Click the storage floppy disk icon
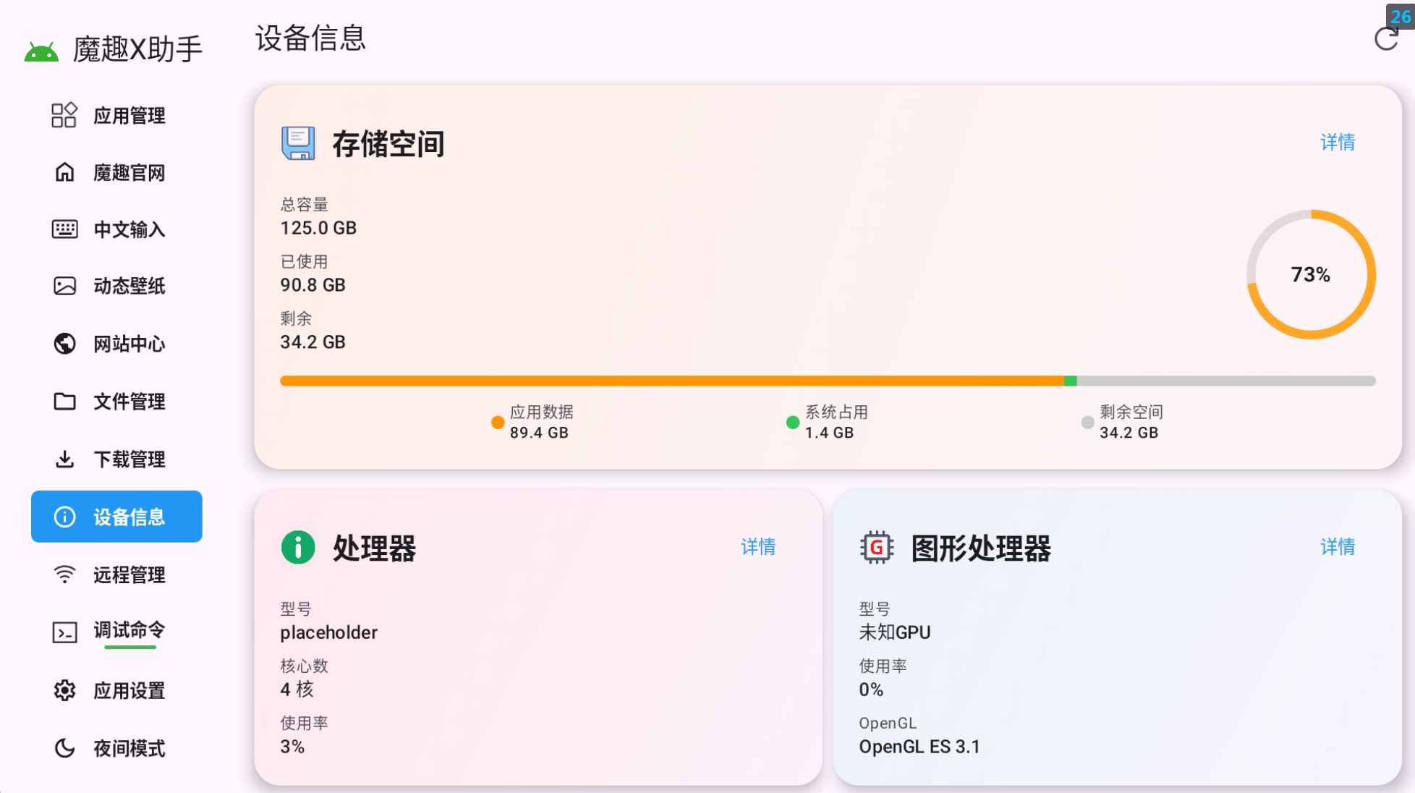 coord(298,143)
